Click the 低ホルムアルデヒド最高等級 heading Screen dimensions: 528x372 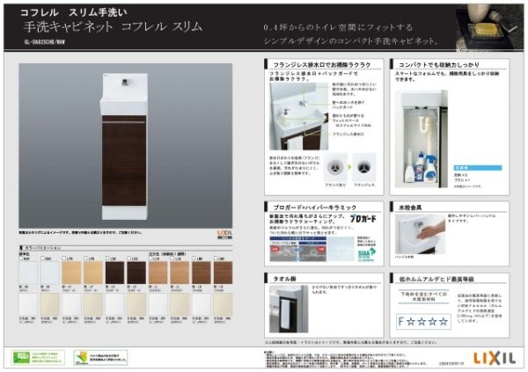coord(436,279)
